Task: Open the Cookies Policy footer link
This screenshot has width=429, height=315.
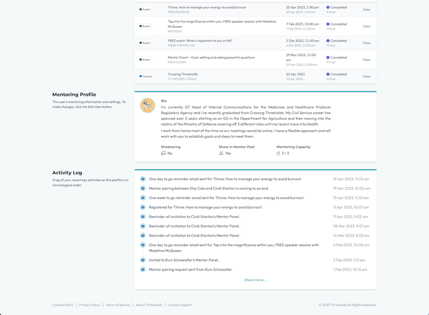Action: [63, 305]
